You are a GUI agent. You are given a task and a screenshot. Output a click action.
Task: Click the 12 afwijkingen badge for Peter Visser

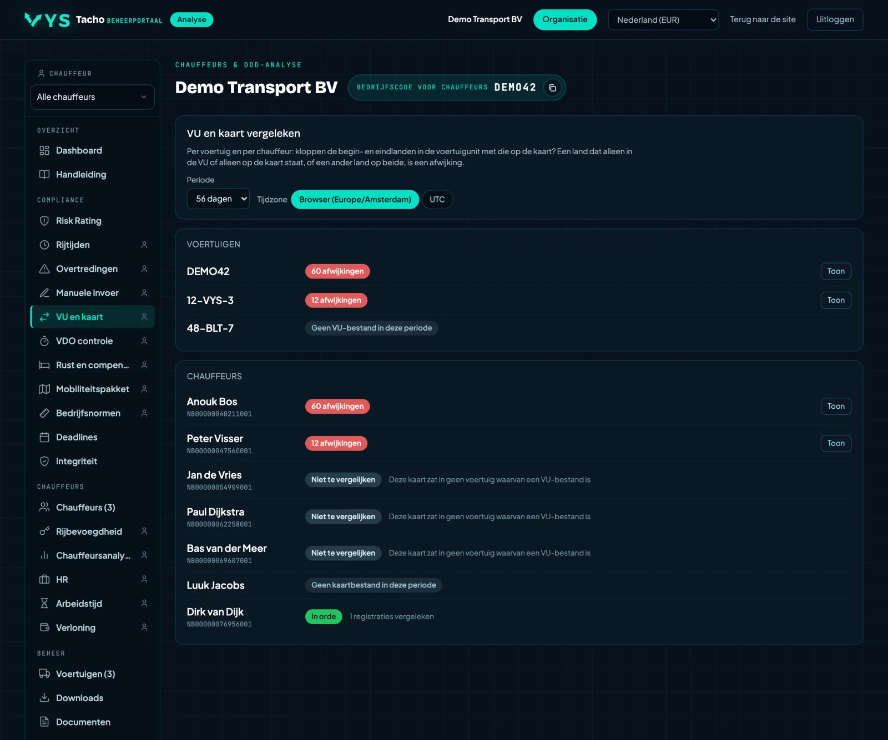336,443
